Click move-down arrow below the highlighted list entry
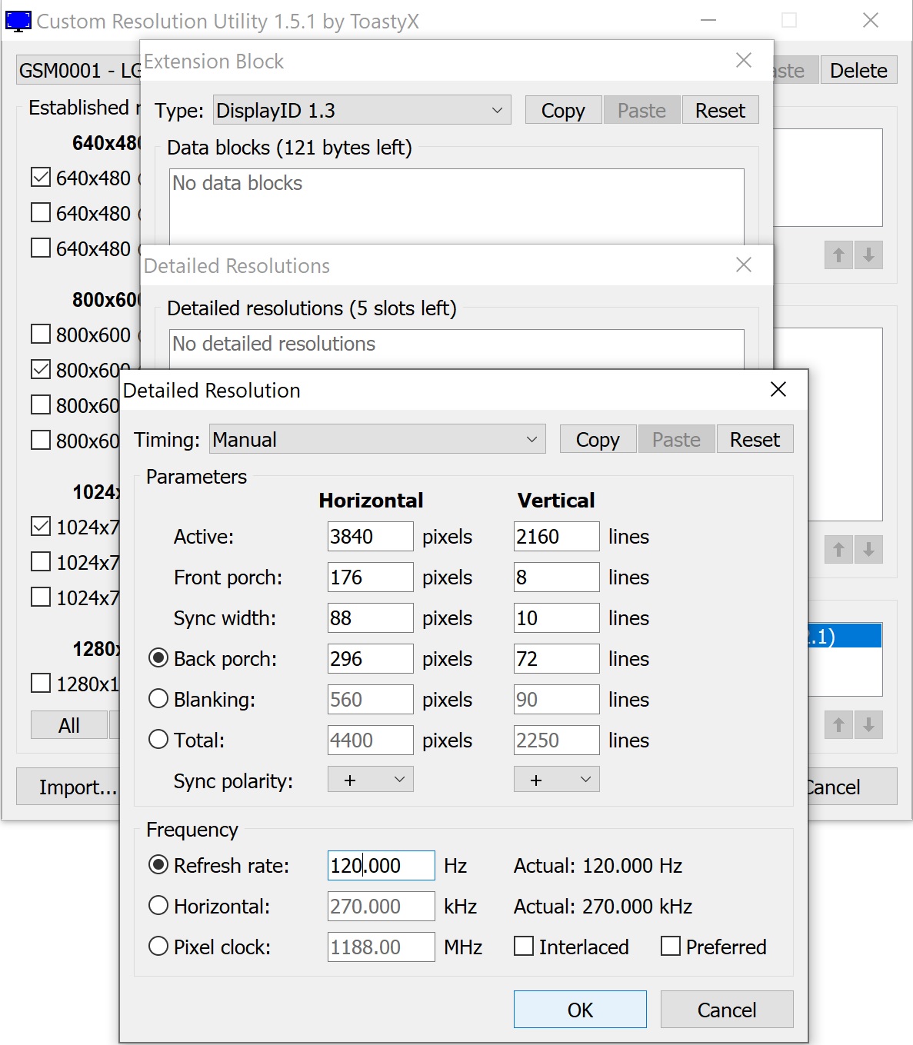Screen dimensions: 913x1045 coord(868,724)
